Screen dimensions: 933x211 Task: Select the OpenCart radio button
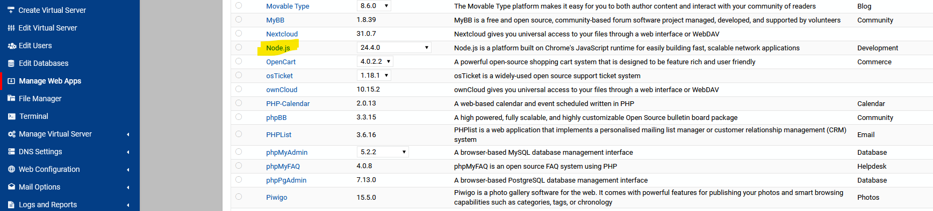(x=239, y=61)
